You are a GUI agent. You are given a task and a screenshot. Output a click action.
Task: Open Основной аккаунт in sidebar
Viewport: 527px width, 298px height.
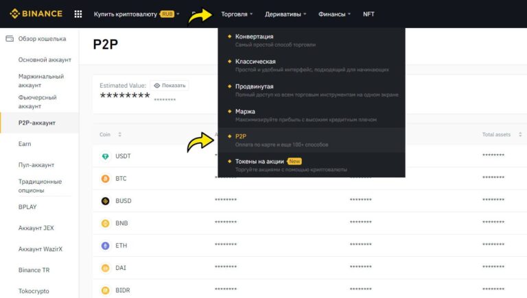coord(45,60)
